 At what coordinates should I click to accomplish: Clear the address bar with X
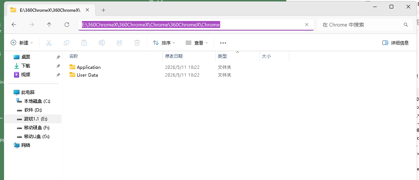coord(307,25)
